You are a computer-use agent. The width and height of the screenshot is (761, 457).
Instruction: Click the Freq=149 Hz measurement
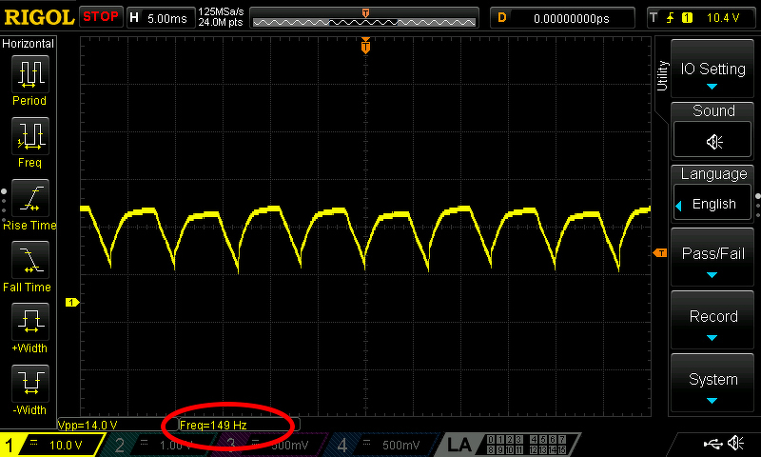213,425
